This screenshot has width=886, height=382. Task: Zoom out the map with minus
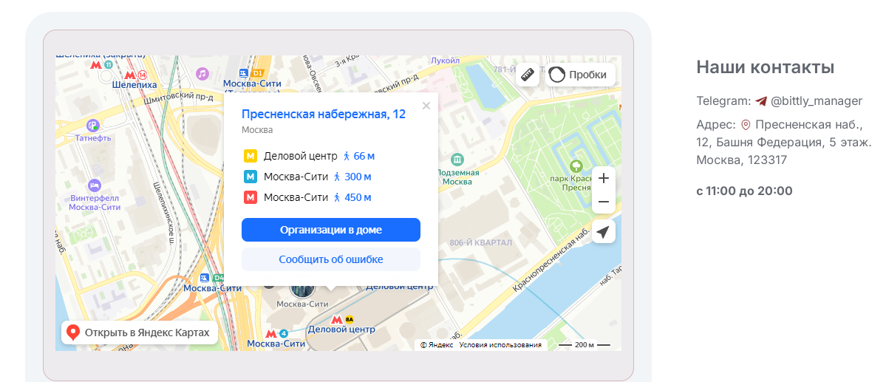point(604,202)
